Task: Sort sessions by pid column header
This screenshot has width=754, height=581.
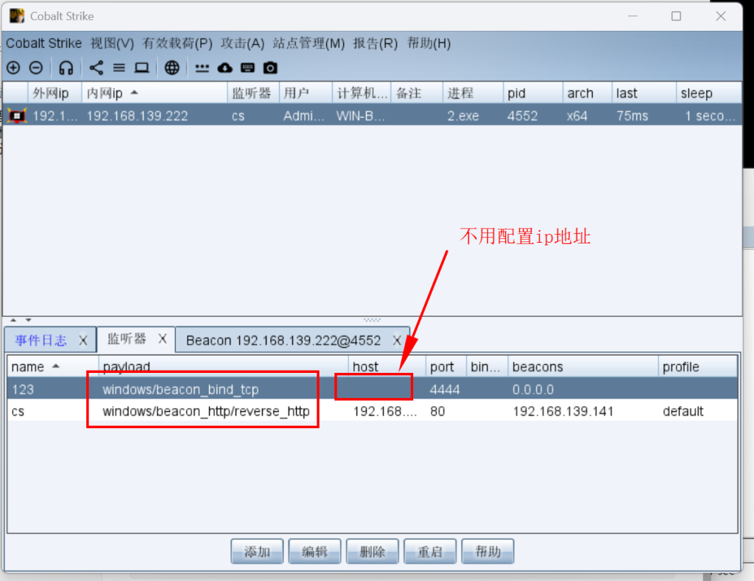Action: (x=533, y=93)
